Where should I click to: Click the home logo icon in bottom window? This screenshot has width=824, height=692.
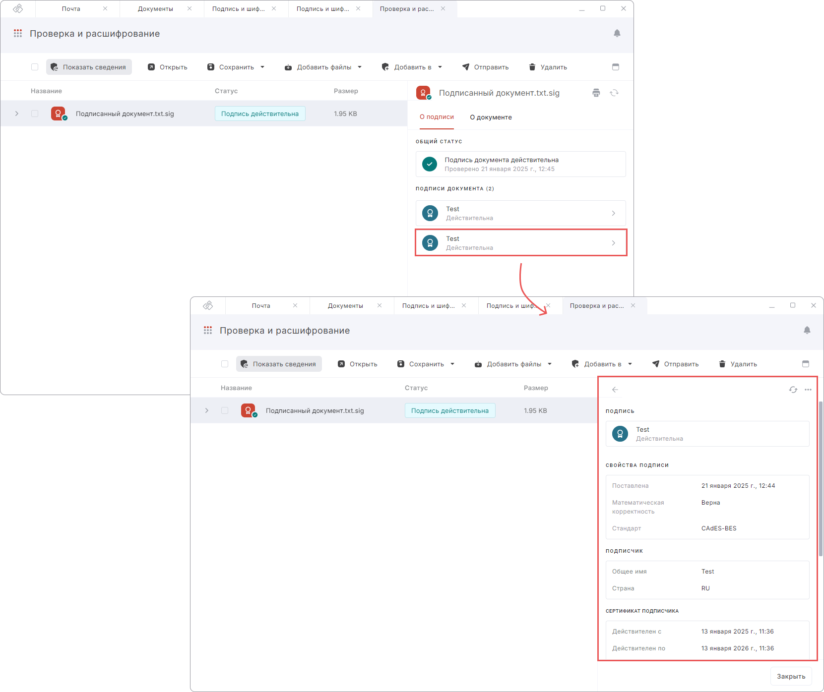click(x=208, y=305)
